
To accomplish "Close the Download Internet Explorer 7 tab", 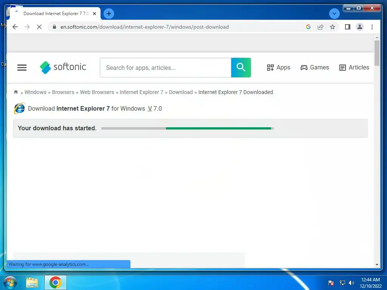I will (94, 14).
